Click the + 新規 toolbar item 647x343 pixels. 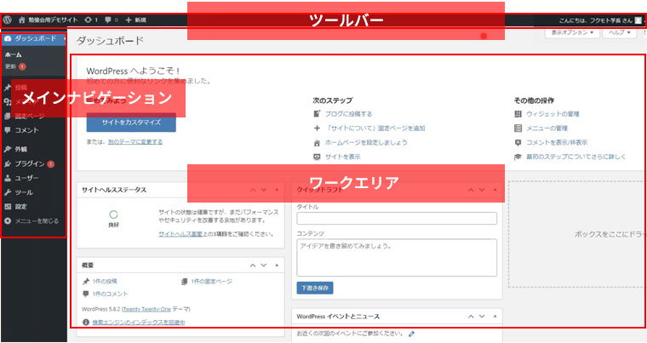[x=135, y=20]
